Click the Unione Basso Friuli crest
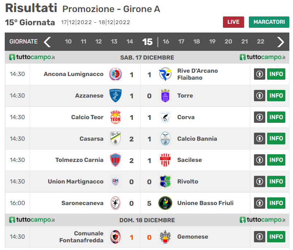This screenshot has width=293, height=250. tap(165, 203)
